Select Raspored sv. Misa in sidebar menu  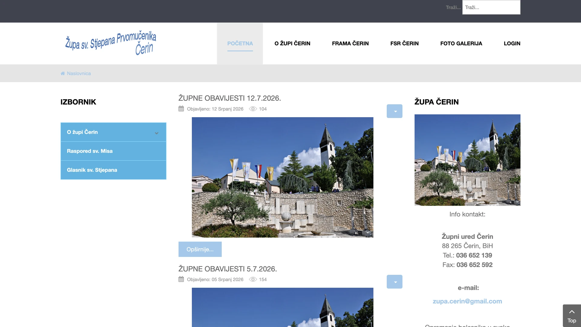coord(113,151)
